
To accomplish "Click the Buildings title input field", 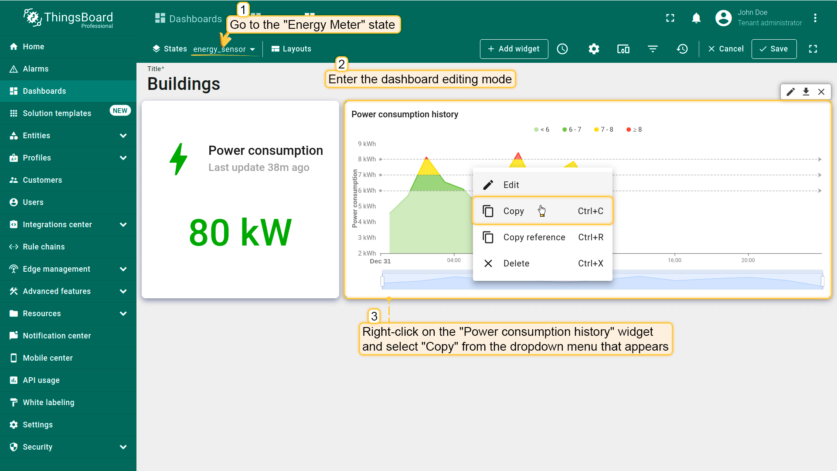I will (184, 84).
